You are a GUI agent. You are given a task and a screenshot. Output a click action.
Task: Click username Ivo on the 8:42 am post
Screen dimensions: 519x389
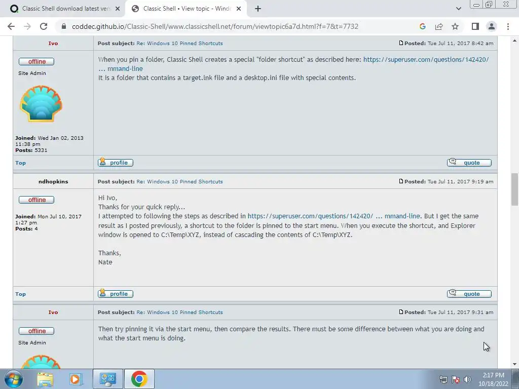point(53,44)
